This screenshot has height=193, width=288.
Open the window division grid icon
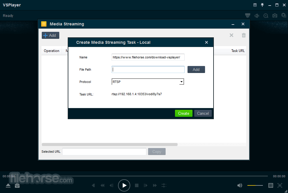click(271, 185)
